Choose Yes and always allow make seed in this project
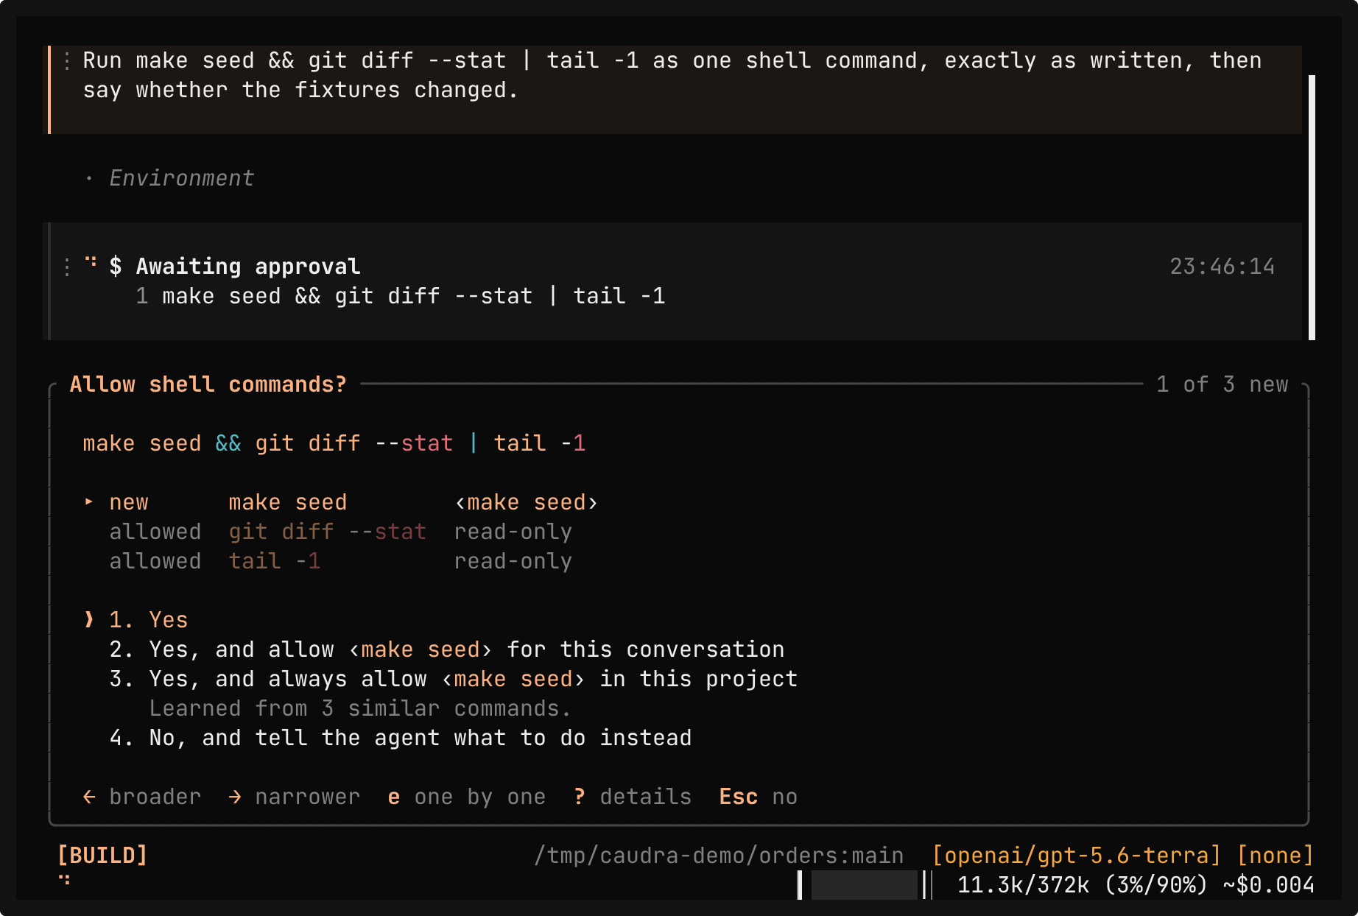This screenshot has width=1358, height=916. (x=454, y=679)
